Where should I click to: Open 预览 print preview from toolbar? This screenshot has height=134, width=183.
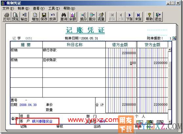(x=15, y=17)
